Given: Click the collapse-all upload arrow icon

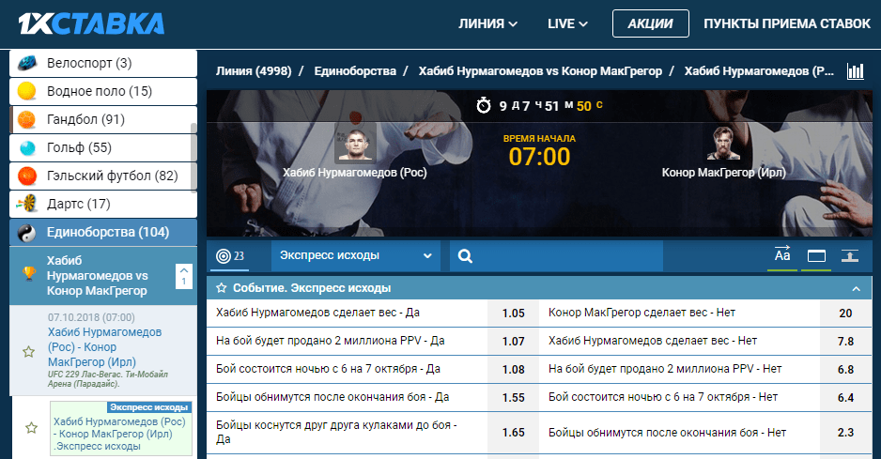Looking at the screenshot, I should pyautogui.click(x=849, y=256).
